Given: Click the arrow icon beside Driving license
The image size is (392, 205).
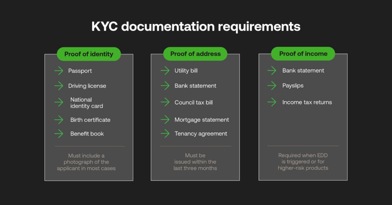Looking at the screenshot, I should pyautogui.click(x=59, y=86).
